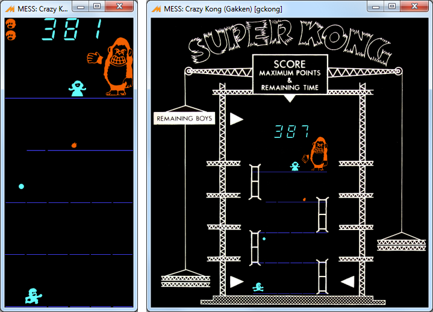Click the bottom-left right-pointing white arrow
This screenshot has height=312, width=433.
tap(237, 282)
